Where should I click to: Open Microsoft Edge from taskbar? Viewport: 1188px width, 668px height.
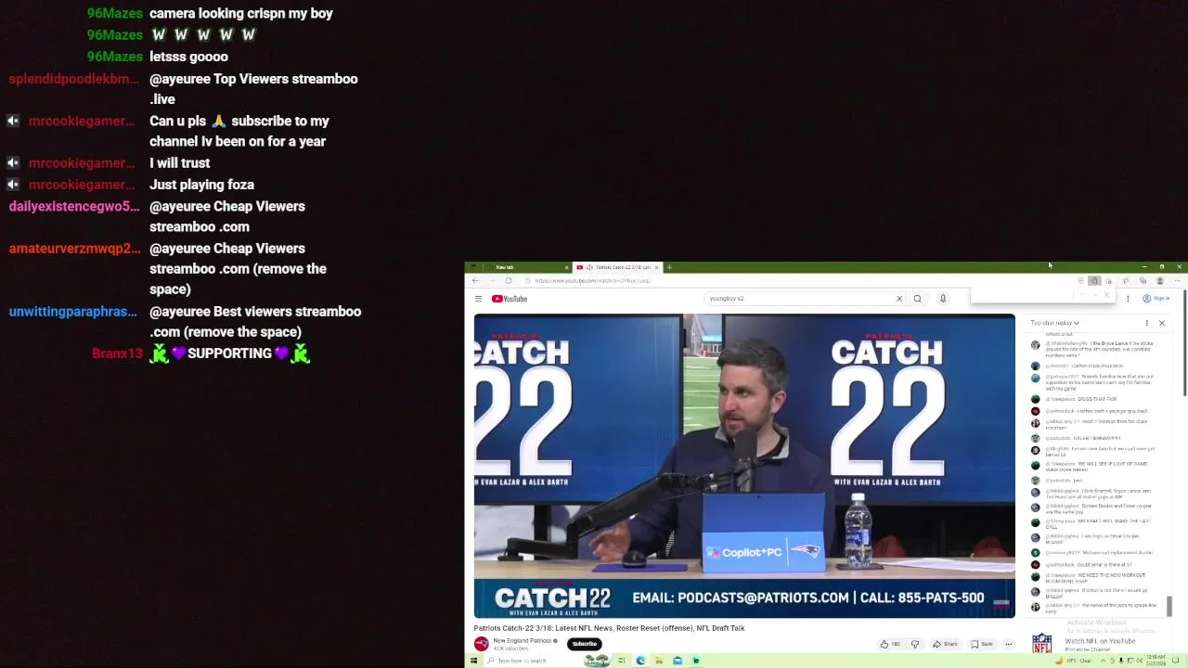(640, 661)
